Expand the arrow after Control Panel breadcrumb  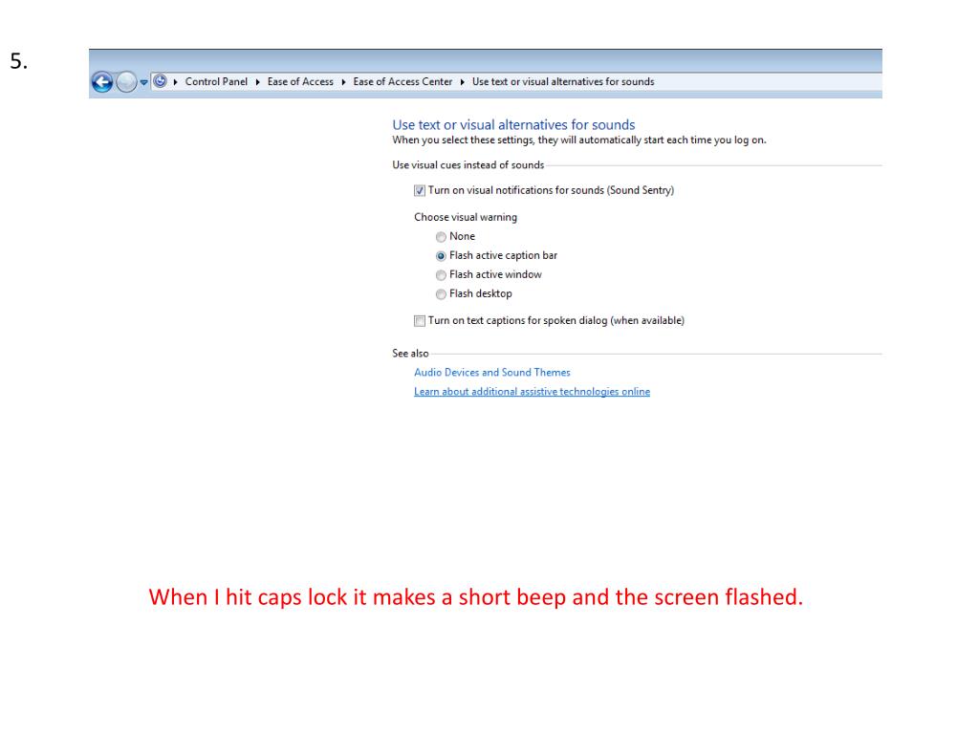tap(257, 82)
